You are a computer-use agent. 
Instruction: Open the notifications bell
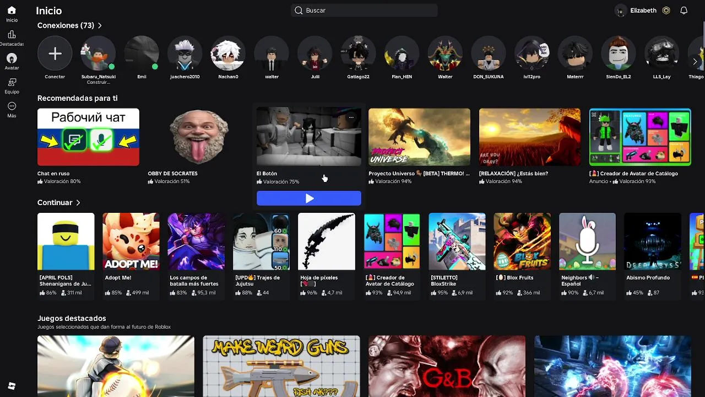click(684, 10)
